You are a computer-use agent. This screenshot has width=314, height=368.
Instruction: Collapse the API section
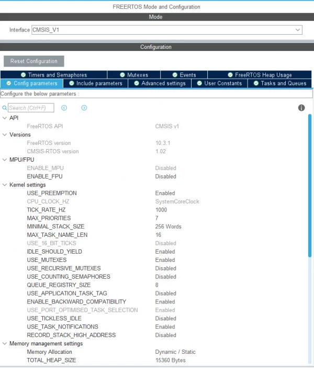click(4, 118)
